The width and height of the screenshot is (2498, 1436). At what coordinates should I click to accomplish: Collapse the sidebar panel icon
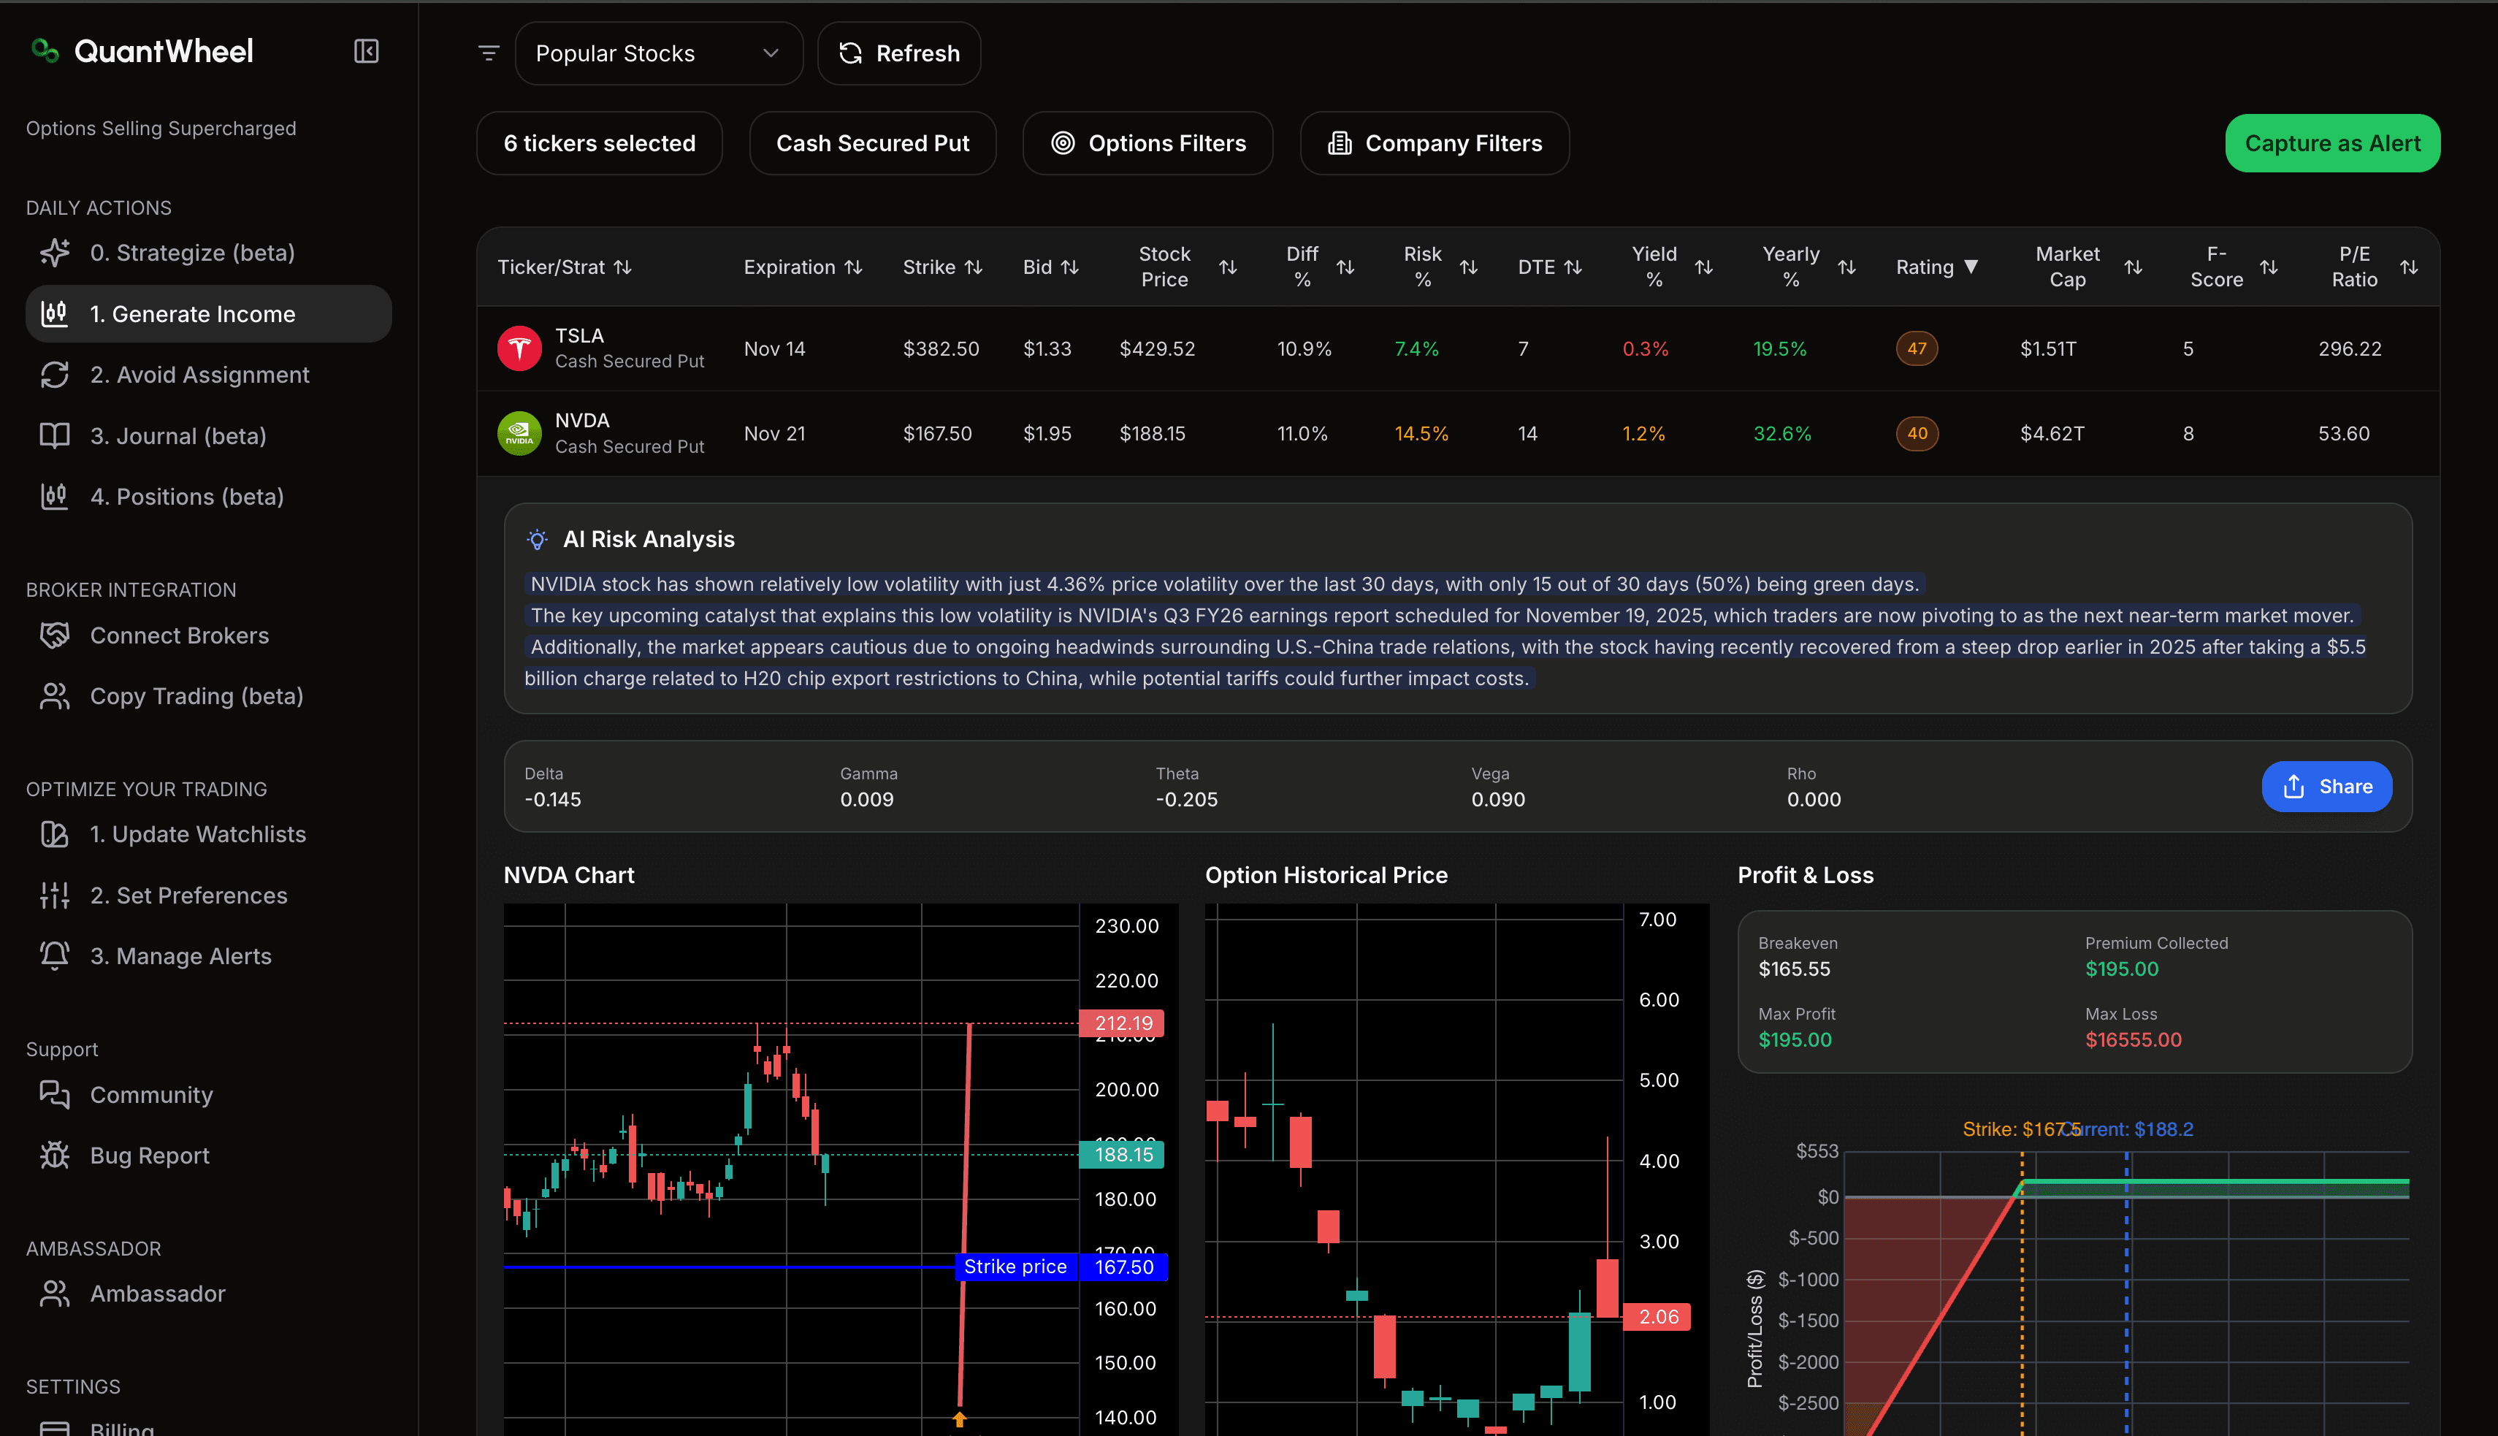click(x=366, y=51)
